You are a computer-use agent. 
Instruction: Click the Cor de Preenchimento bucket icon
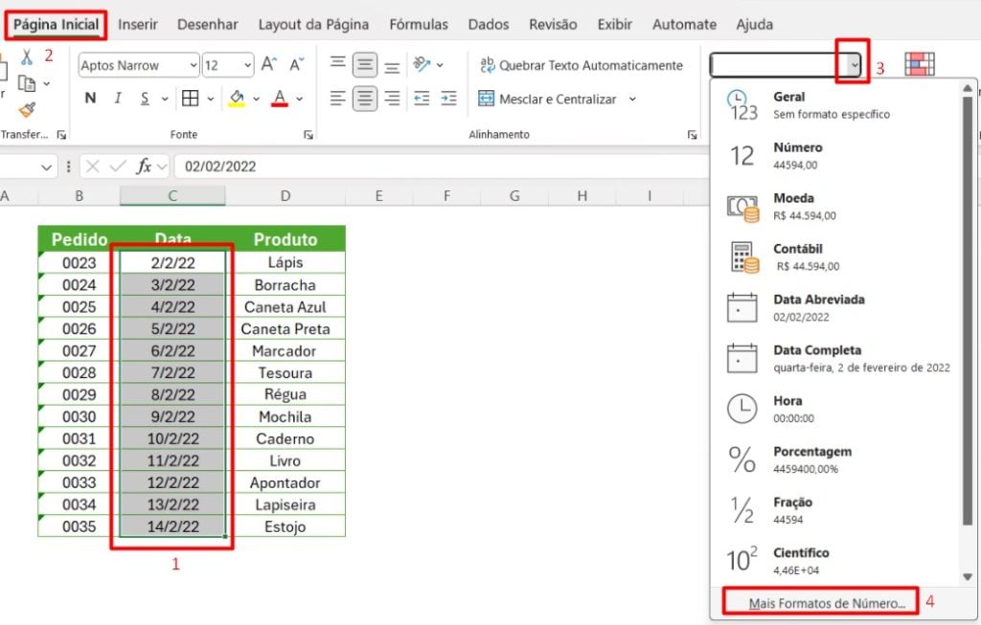click(238, 99)
